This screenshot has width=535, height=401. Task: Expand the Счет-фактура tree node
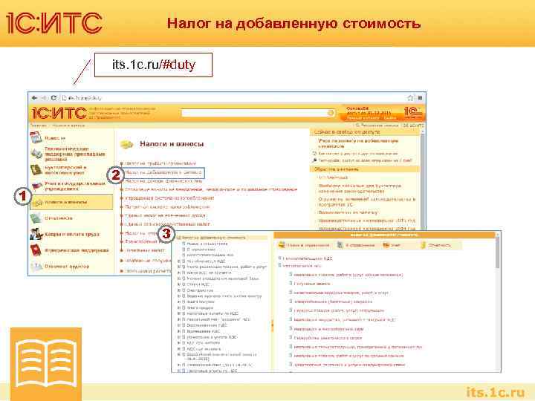click(x=179, y=290)
